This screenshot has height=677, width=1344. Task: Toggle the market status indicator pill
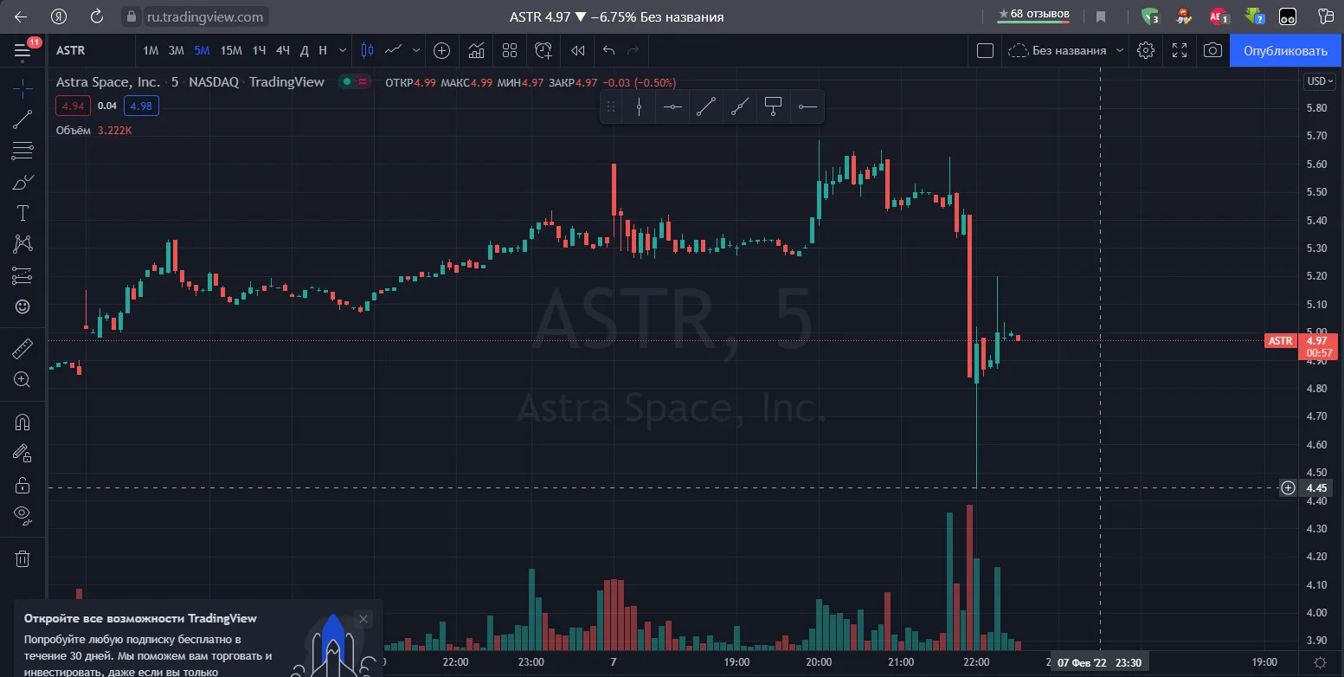tap(355, 82)
